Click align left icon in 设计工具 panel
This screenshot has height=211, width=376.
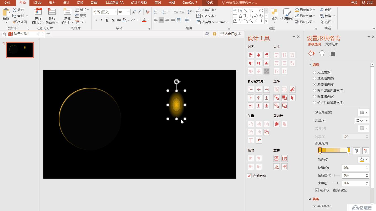click(251, 55)
